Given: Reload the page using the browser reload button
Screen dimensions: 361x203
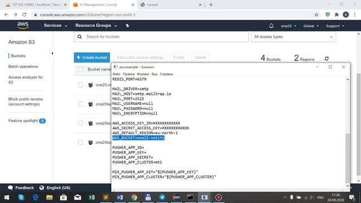Looking at the screenshot, I should 24,15.
